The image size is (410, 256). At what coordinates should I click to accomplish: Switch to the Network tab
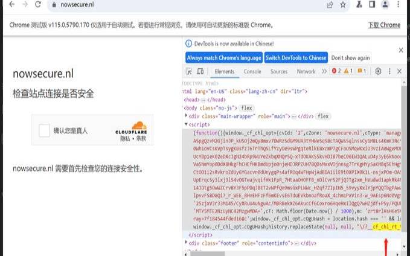pyautogui.click(x=306, y=72)
